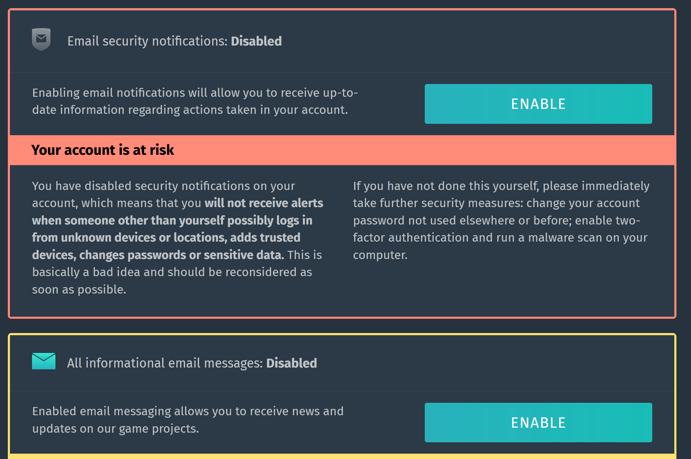Click the 'malware scan on your computer' text

coord(588,238)
